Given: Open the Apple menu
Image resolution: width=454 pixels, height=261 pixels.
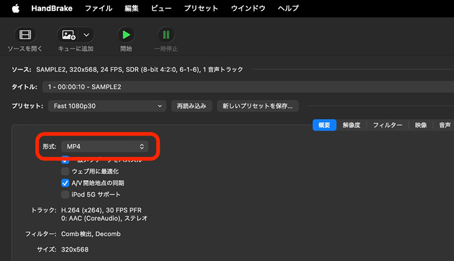Looking at the screenshot, I should pos(16,8).
